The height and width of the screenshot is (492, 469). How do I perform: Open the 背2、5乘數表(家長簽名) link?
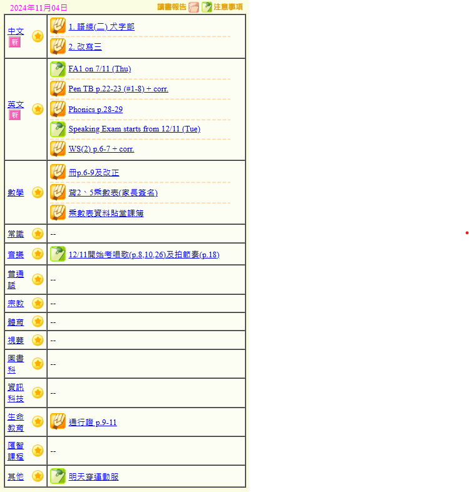point(113,193)
